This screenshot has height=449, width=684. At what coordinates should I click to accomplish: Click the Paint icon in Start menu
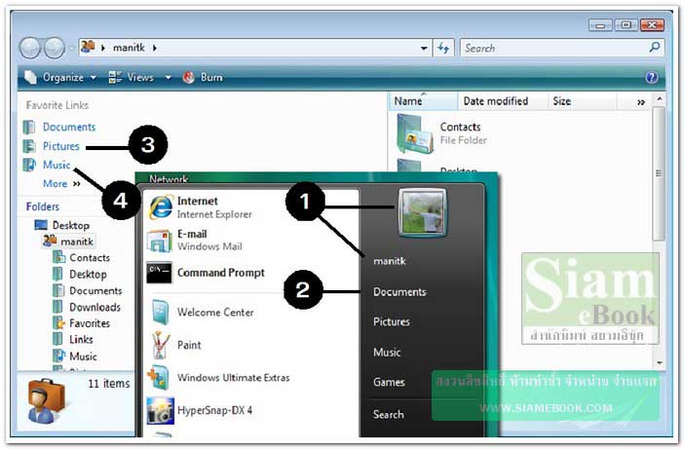[160, 345]
